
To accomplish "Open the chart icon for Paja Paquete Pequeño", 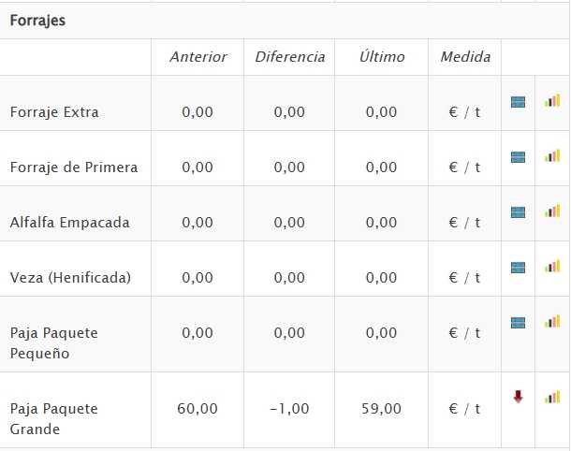I will (552, 322).
